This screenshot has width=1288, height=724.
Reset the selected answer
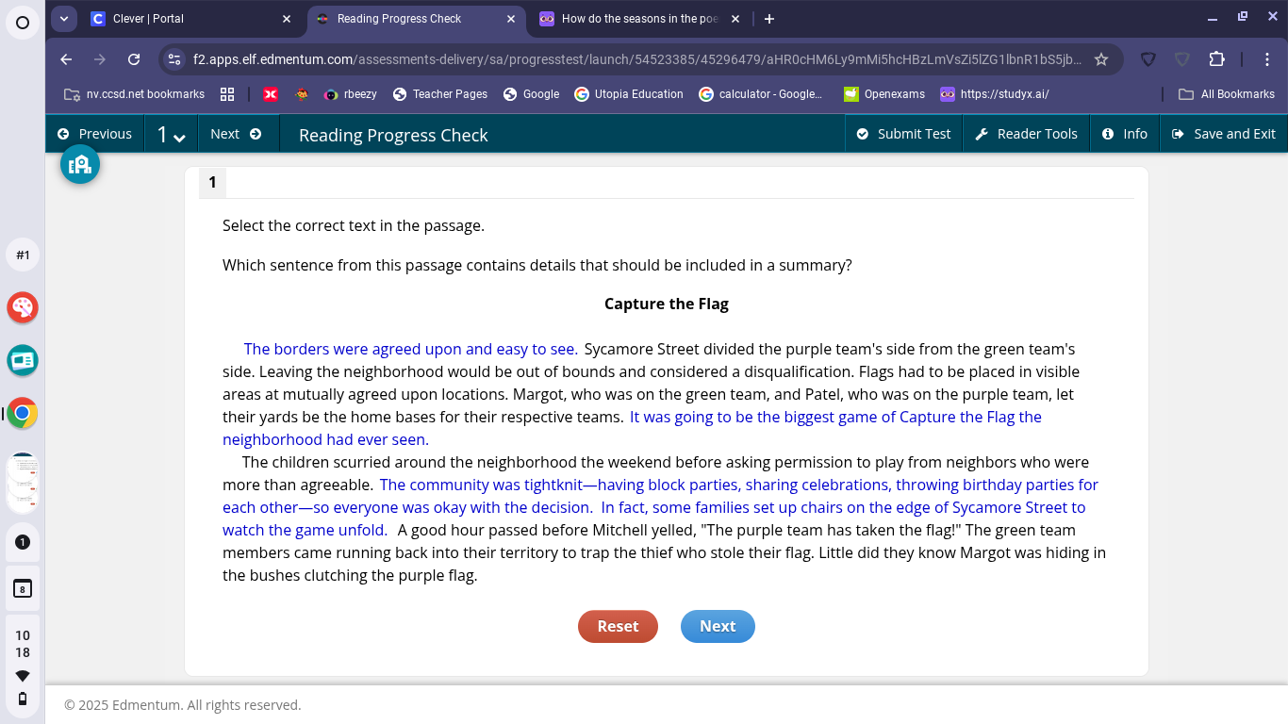click(618, 626)
